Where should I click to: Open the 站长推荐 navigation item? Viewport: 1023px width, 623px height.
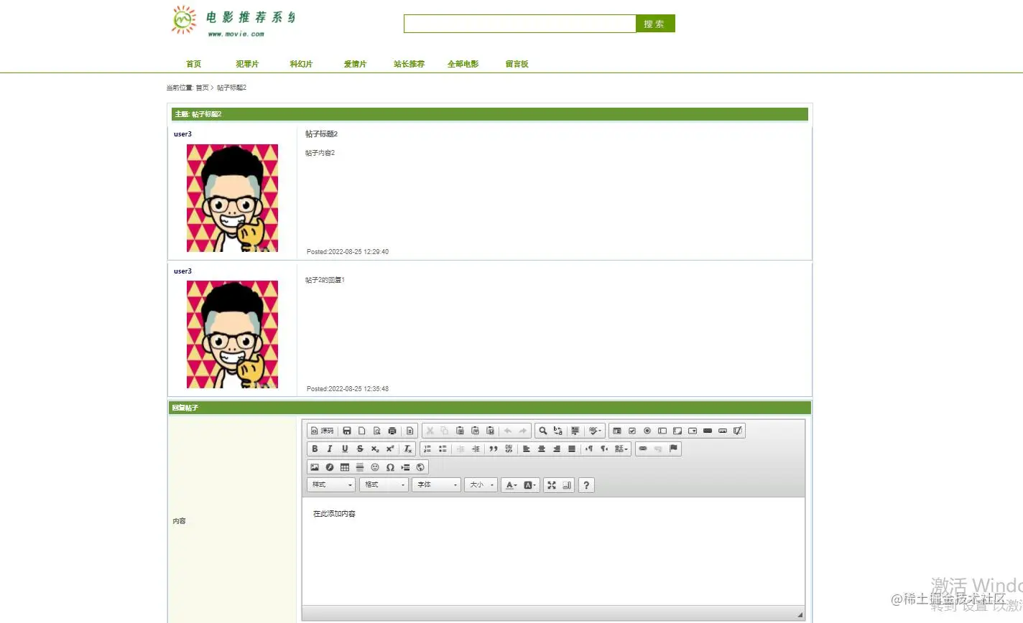[x=409, y=64]
